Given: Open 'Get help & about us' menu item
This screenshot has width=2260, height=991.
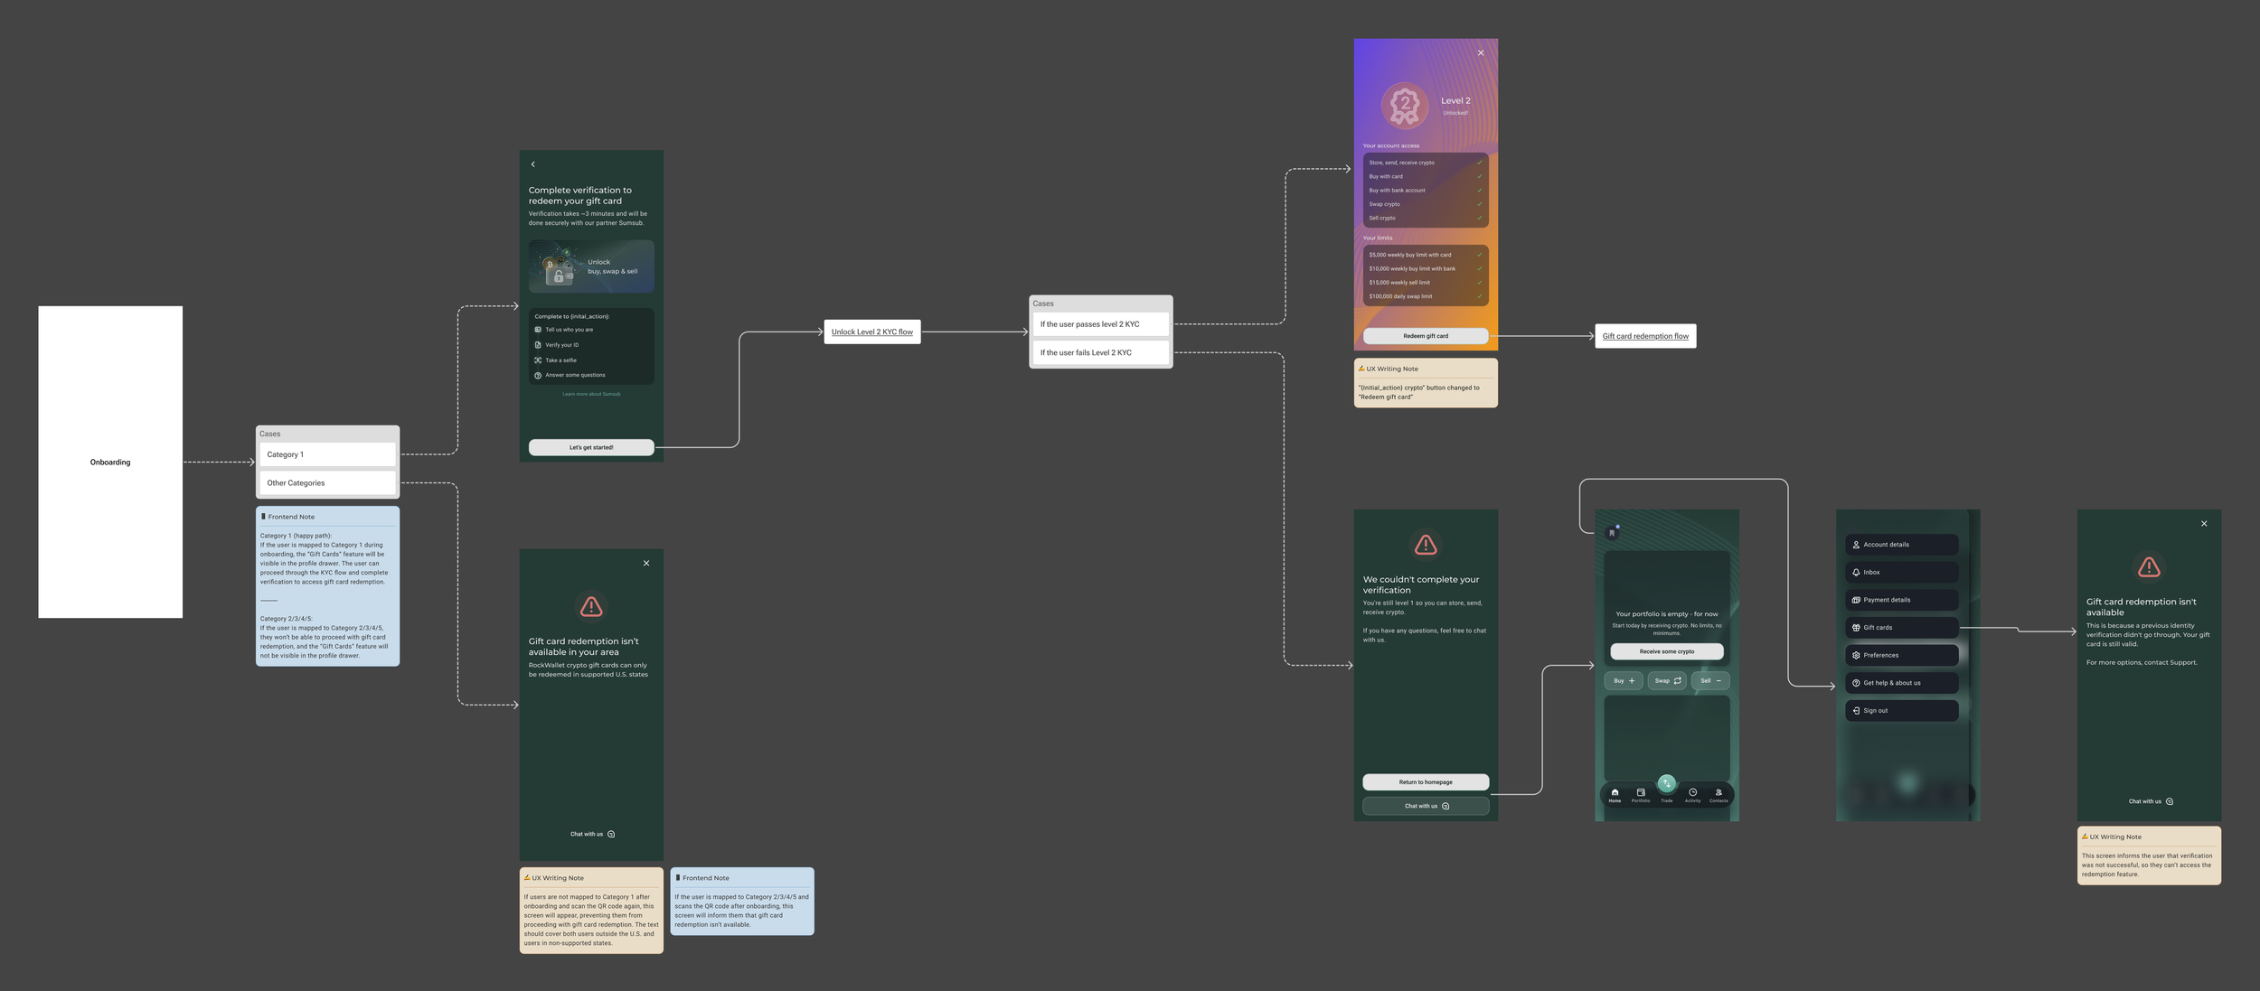Looking at the screenshot, I should pos(1902,683).
